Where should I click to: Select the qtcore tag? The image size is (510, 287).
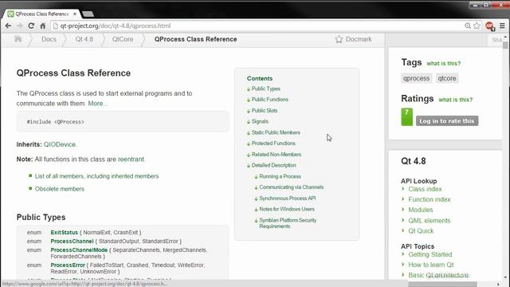[x=446, y=78]
